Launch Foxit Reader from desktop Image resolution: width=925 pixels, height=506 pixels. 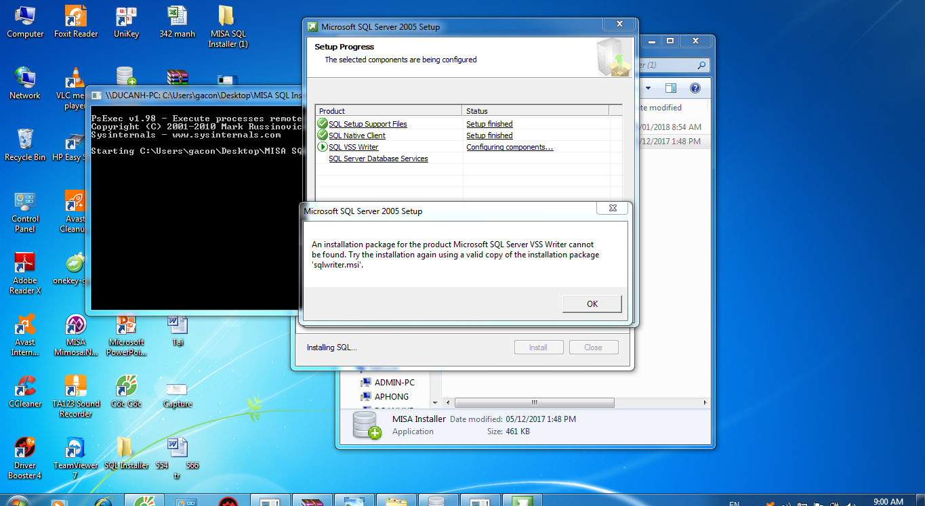[76, 22]
